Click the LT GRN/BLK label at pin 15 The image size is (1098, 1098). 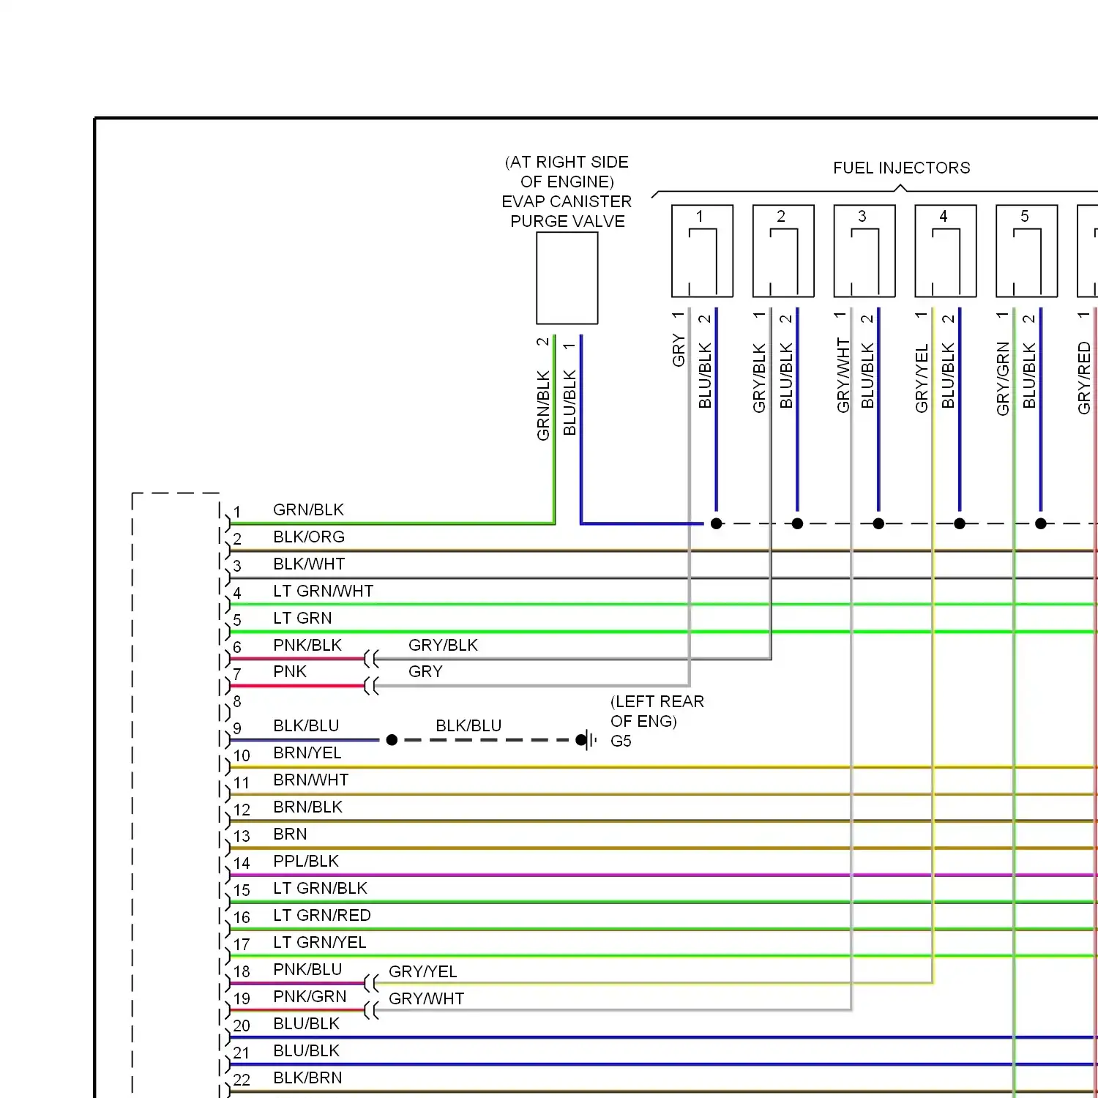click(320, 888)
